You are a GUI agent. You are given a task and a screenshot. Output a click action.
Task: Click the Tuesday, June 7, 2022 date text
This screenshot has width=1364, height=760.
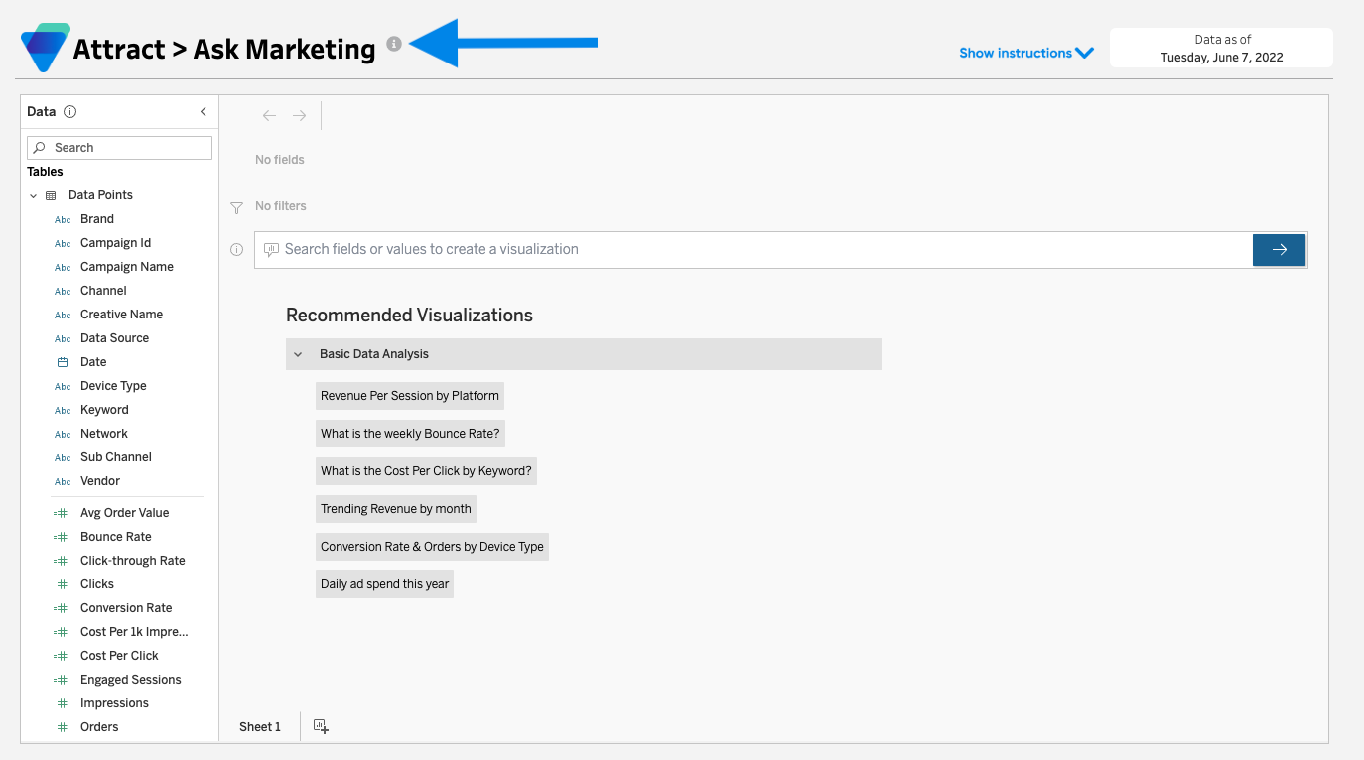pos(1222,58)
